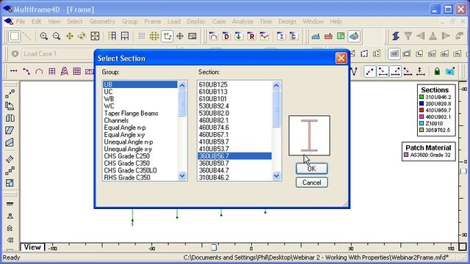Click Section list scroll up arrow
Viewport: 470px width, 264px height.
[276, 85]
